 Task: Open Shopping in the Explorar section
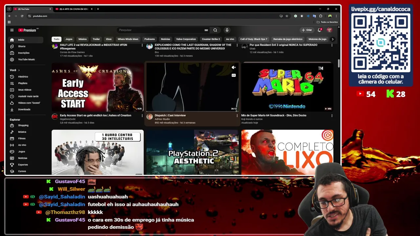tap(26, 125)
